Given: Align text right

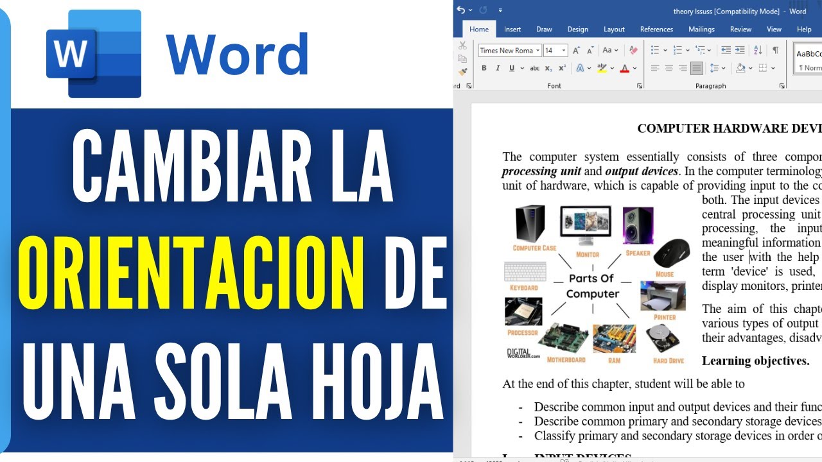Looking at the screenshot, I should (683, 68).
